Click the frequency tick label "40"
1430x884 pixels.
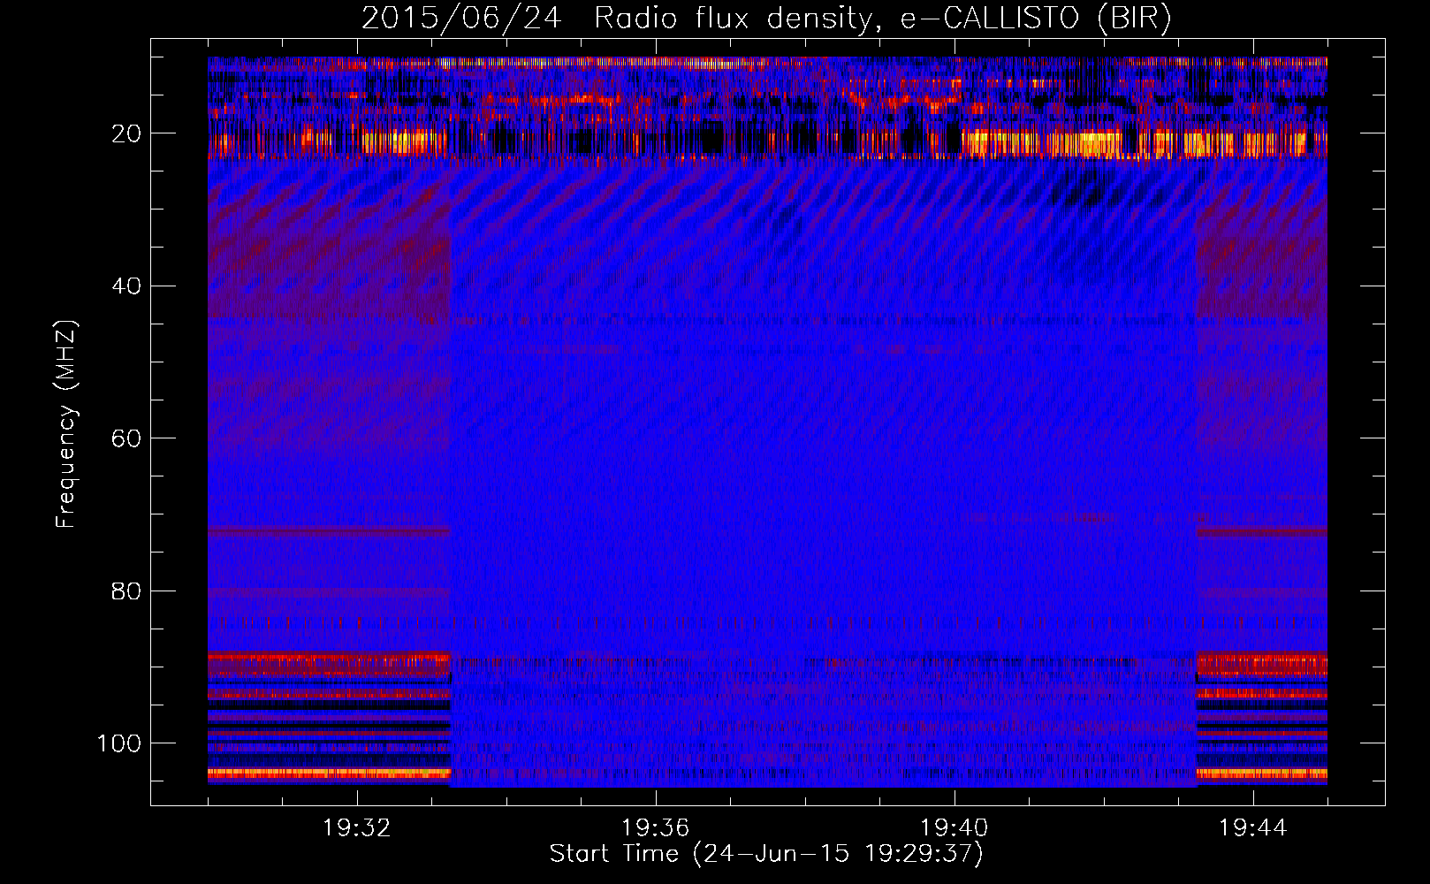point(126,286)
